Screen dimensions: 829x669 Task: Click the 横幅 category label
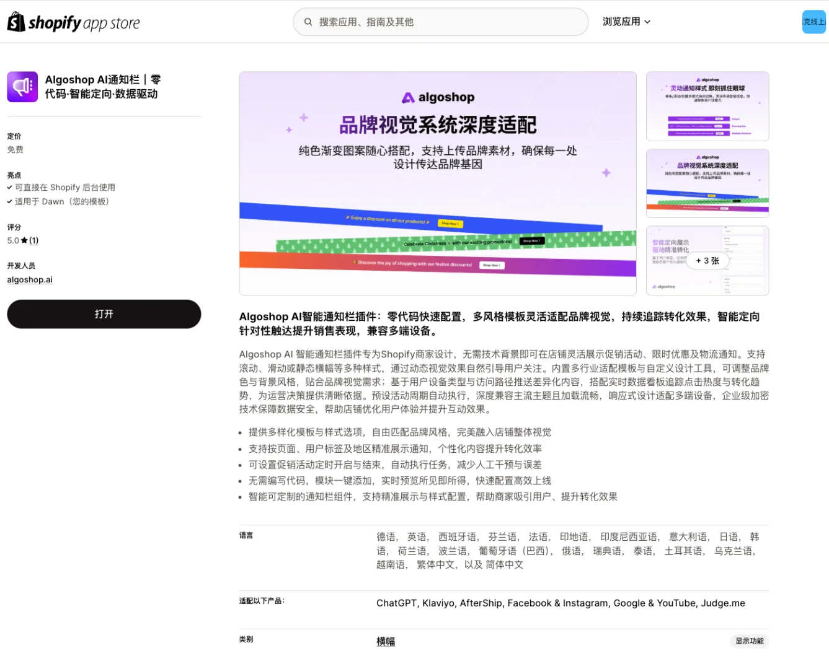(385, 641)
